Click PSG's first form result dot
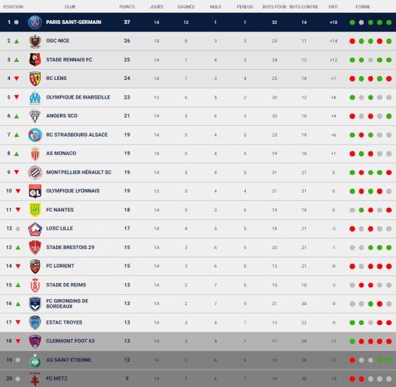This screenshot has height=387, width=396. click(352, 22)
